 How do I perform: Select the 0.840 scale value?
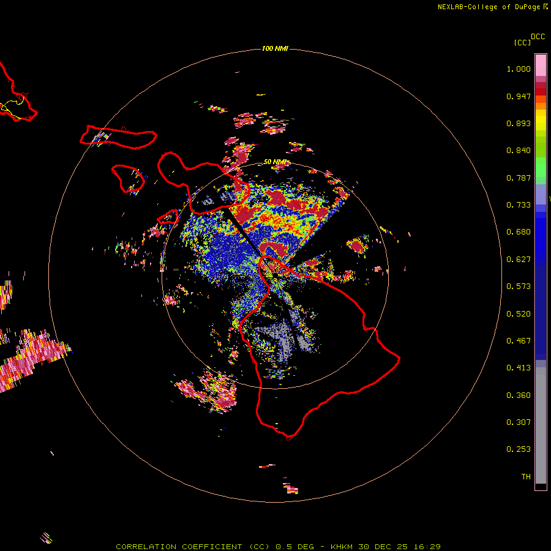[519, 151]
